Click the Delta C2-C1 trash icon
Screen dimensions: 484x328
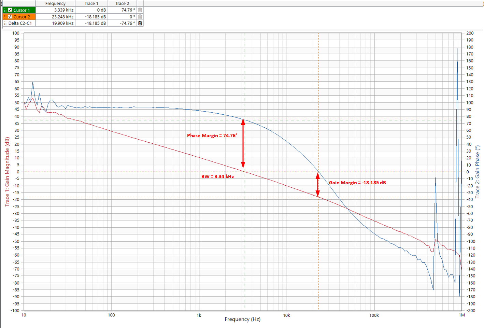[140, 23]
